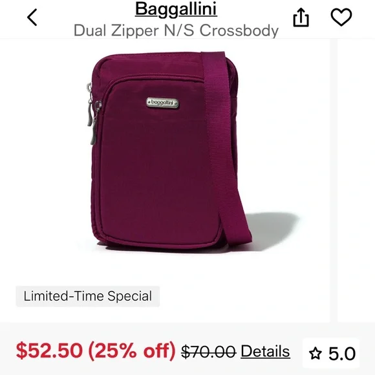
Task: Open the Details link next to price
Action: point(265,351)
